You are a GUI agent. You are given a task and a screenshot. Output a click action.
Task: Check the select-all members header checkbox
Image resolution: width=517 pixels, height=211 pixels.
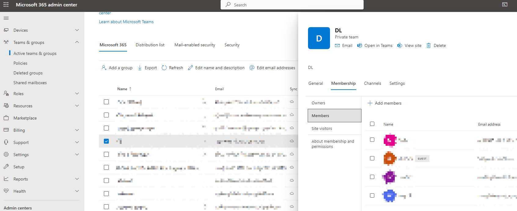(x=372, y=124)
